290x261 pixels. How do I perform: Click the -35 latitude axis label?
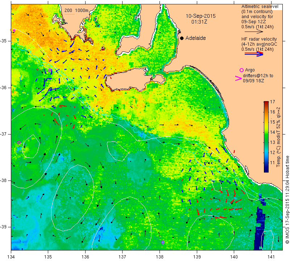click(x=4, y=41)
